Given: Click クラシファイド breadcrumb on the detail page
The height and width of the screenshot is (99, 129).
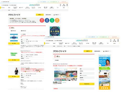Looking at the screenshot, I should point(60,46).
